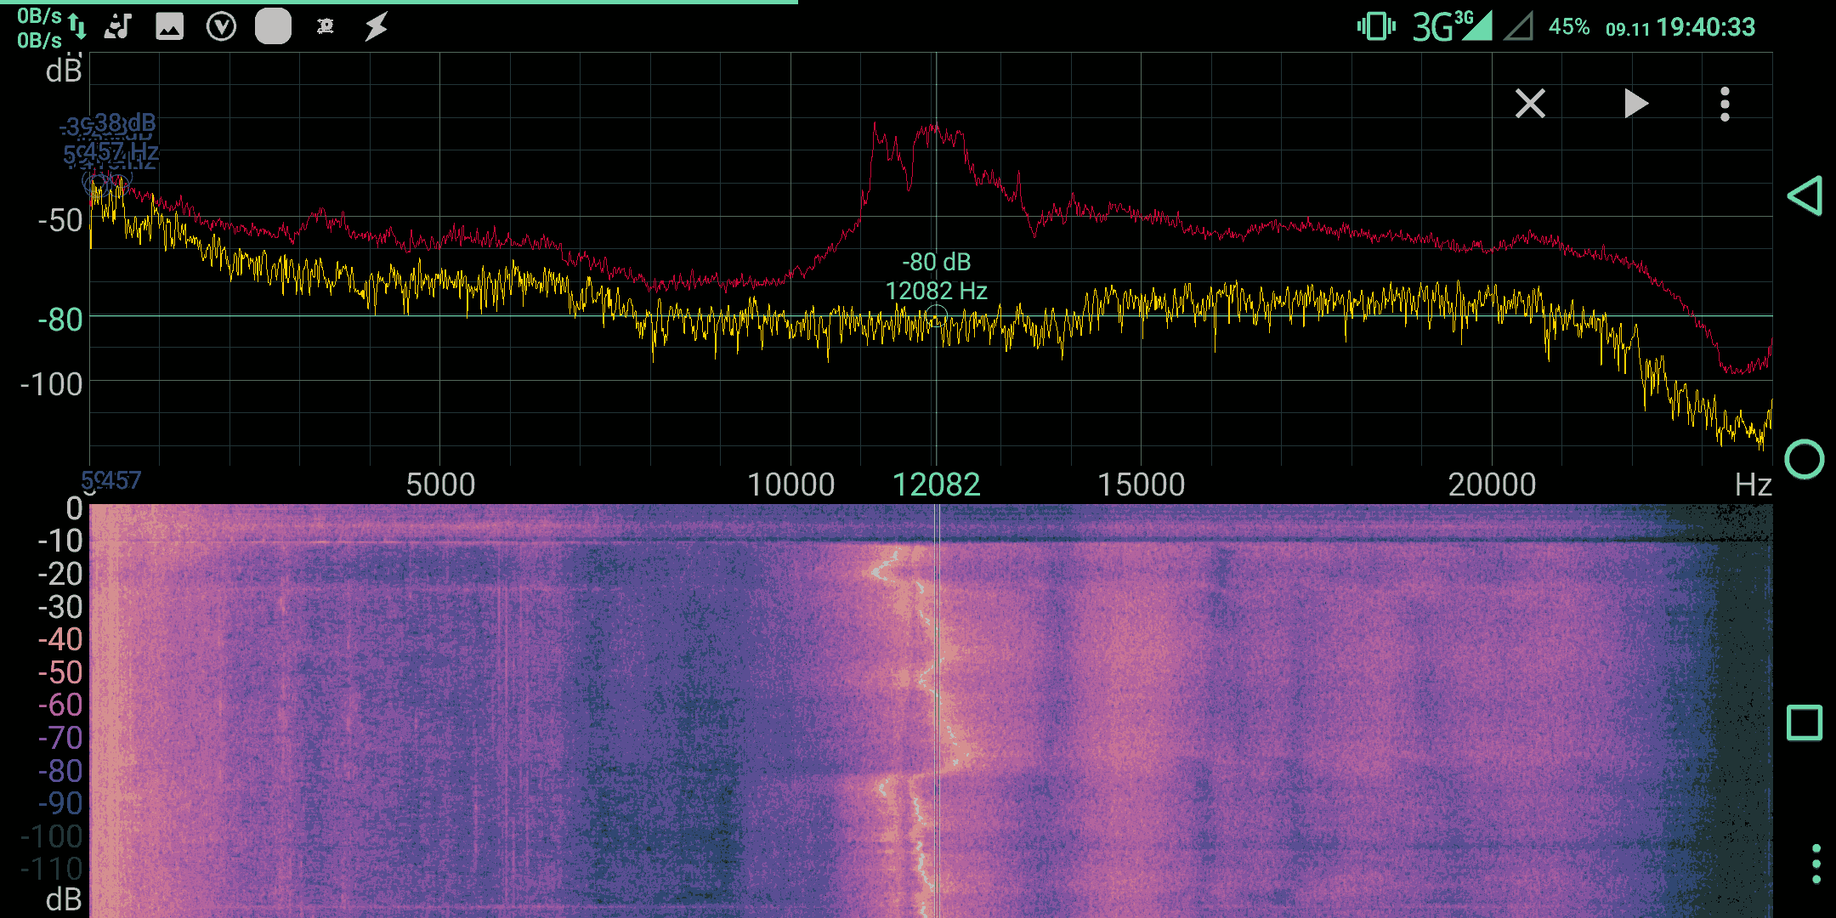Open the spectrum graph's three-dot overflow menu

tap(1725, 105)
